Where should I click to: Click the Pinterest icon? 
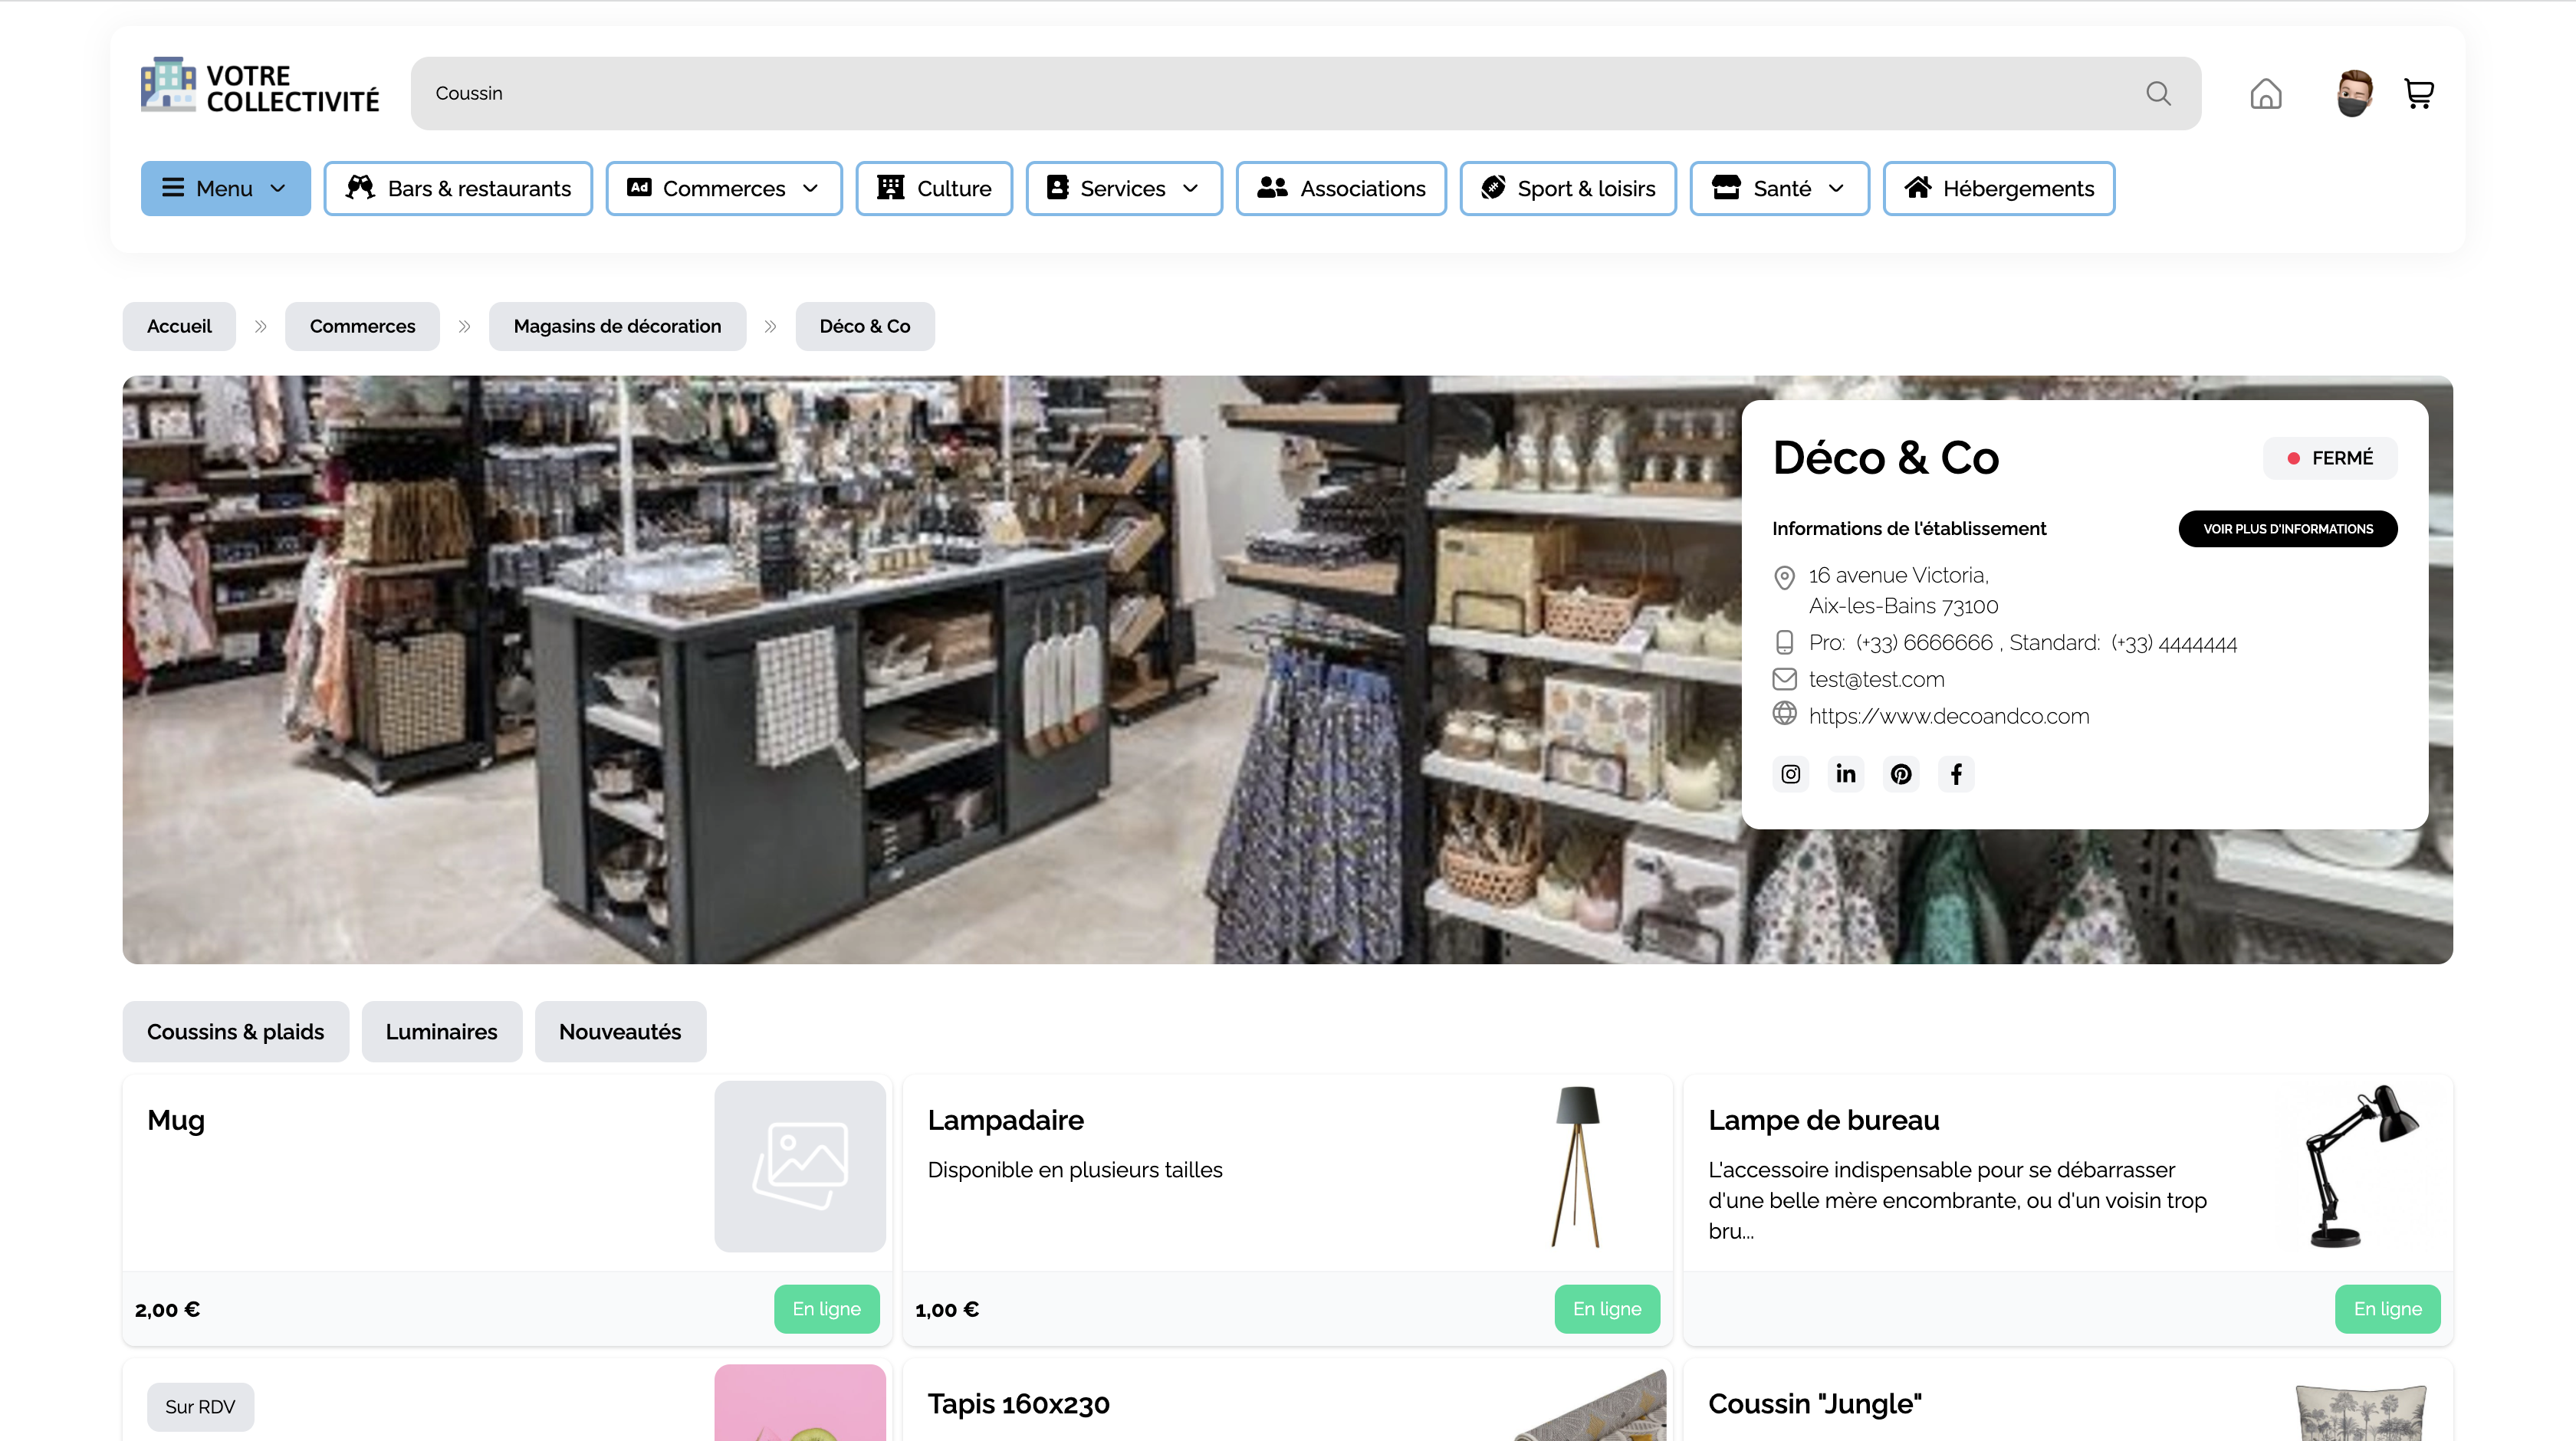(x=1901, y=774)
